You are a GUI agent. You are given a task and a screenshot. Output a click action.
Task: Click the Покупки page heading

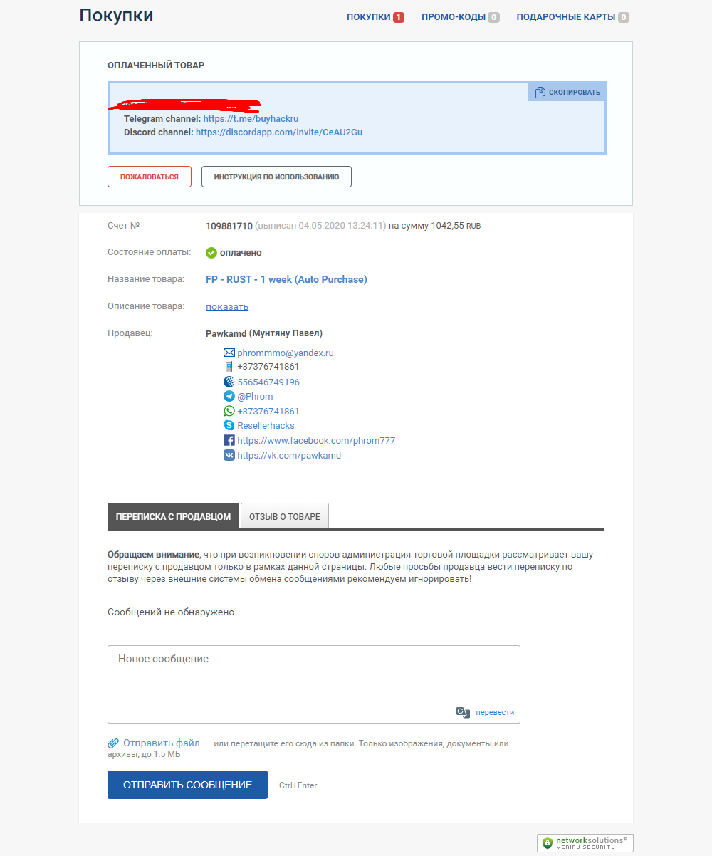[x=116, y=16]
